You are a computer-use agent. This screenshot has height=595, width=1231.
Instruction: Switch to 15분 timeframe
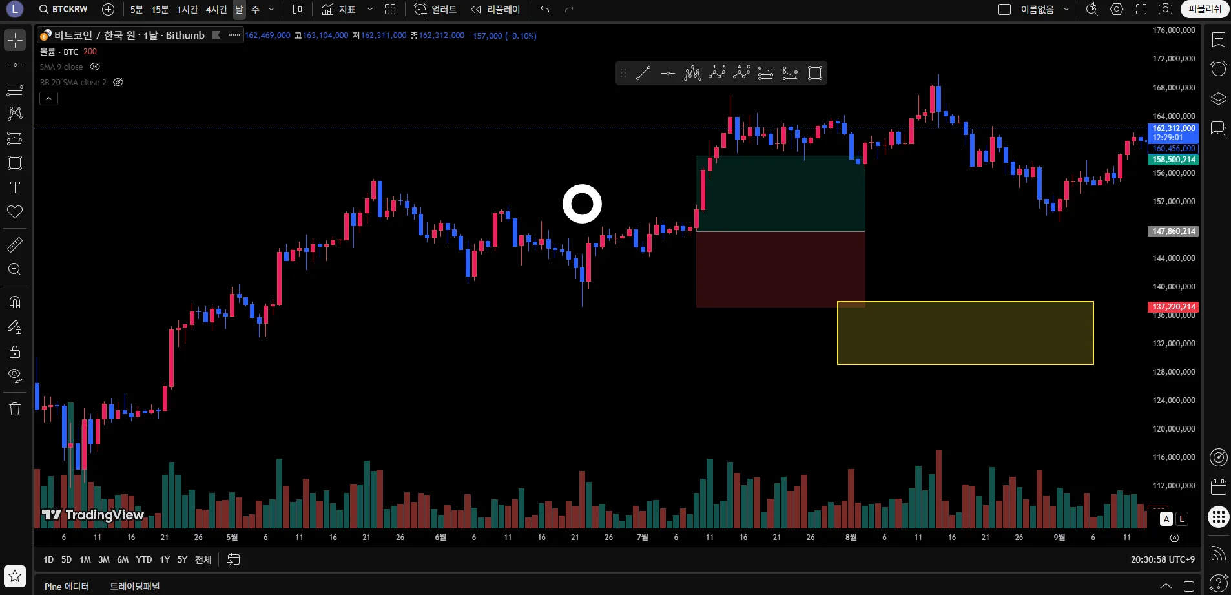point(160,9)
